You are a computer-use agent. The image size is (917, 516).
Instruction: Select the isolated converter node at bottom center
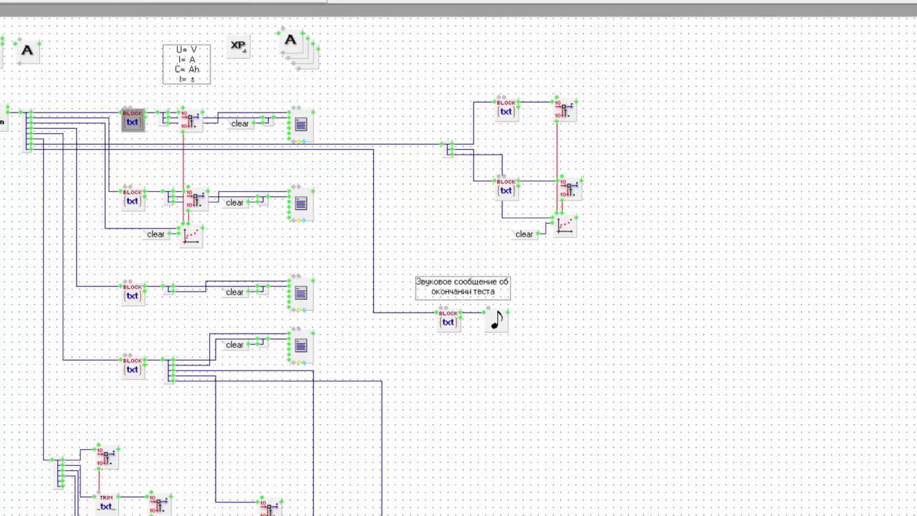(x=269, y=507)
